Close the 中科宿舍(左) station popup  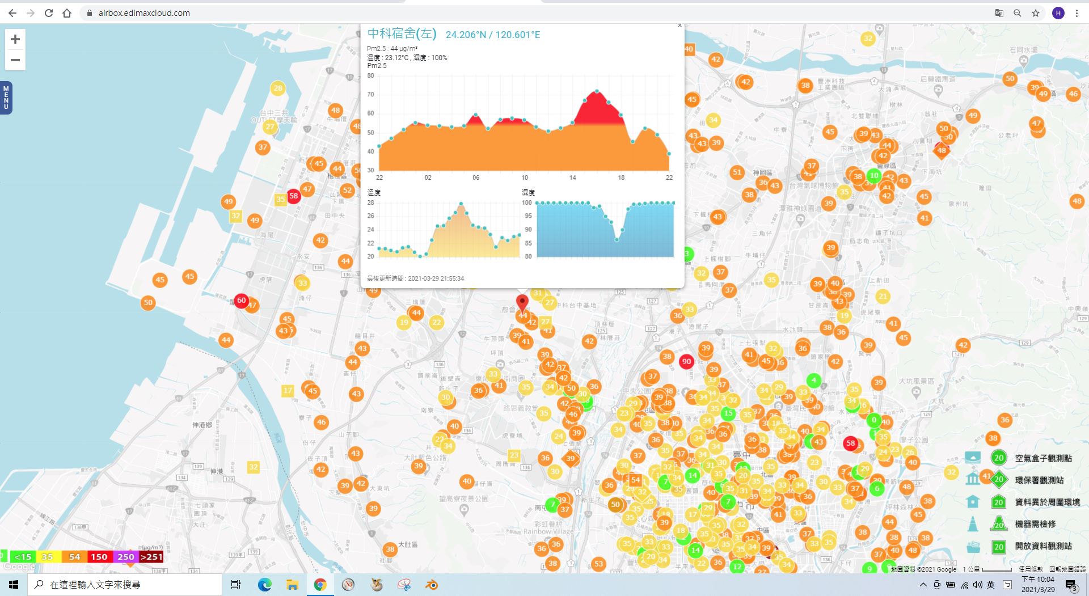click(x=679, y=26)
